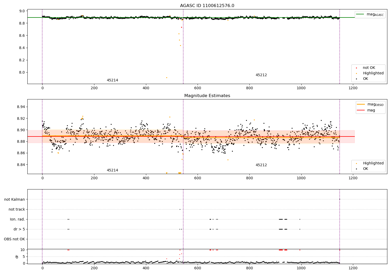Click the 'Ion. rad.' flag row label
The height and width of the screenshot is (274, 391).
click(x=17, y=219)
